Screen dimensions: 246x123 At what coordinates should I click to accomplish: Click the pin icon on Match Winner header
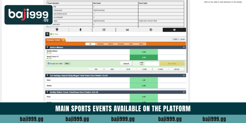(47, 47)
